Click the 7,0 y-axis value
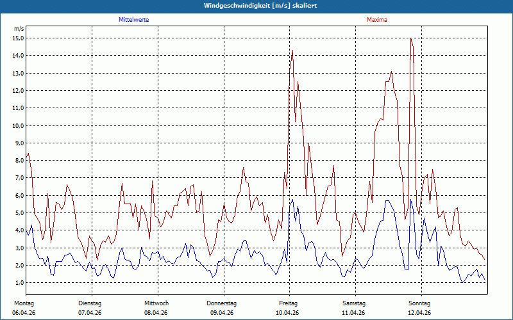 pyautogui.click(x=20, y=178)
